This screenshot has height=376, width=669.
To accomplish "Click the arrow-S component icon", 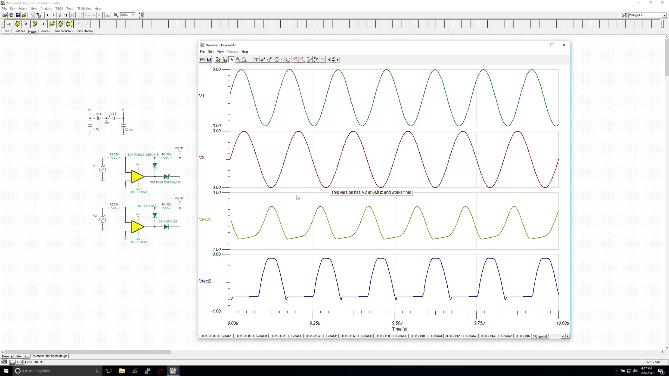I will click(x=87, y=24).
